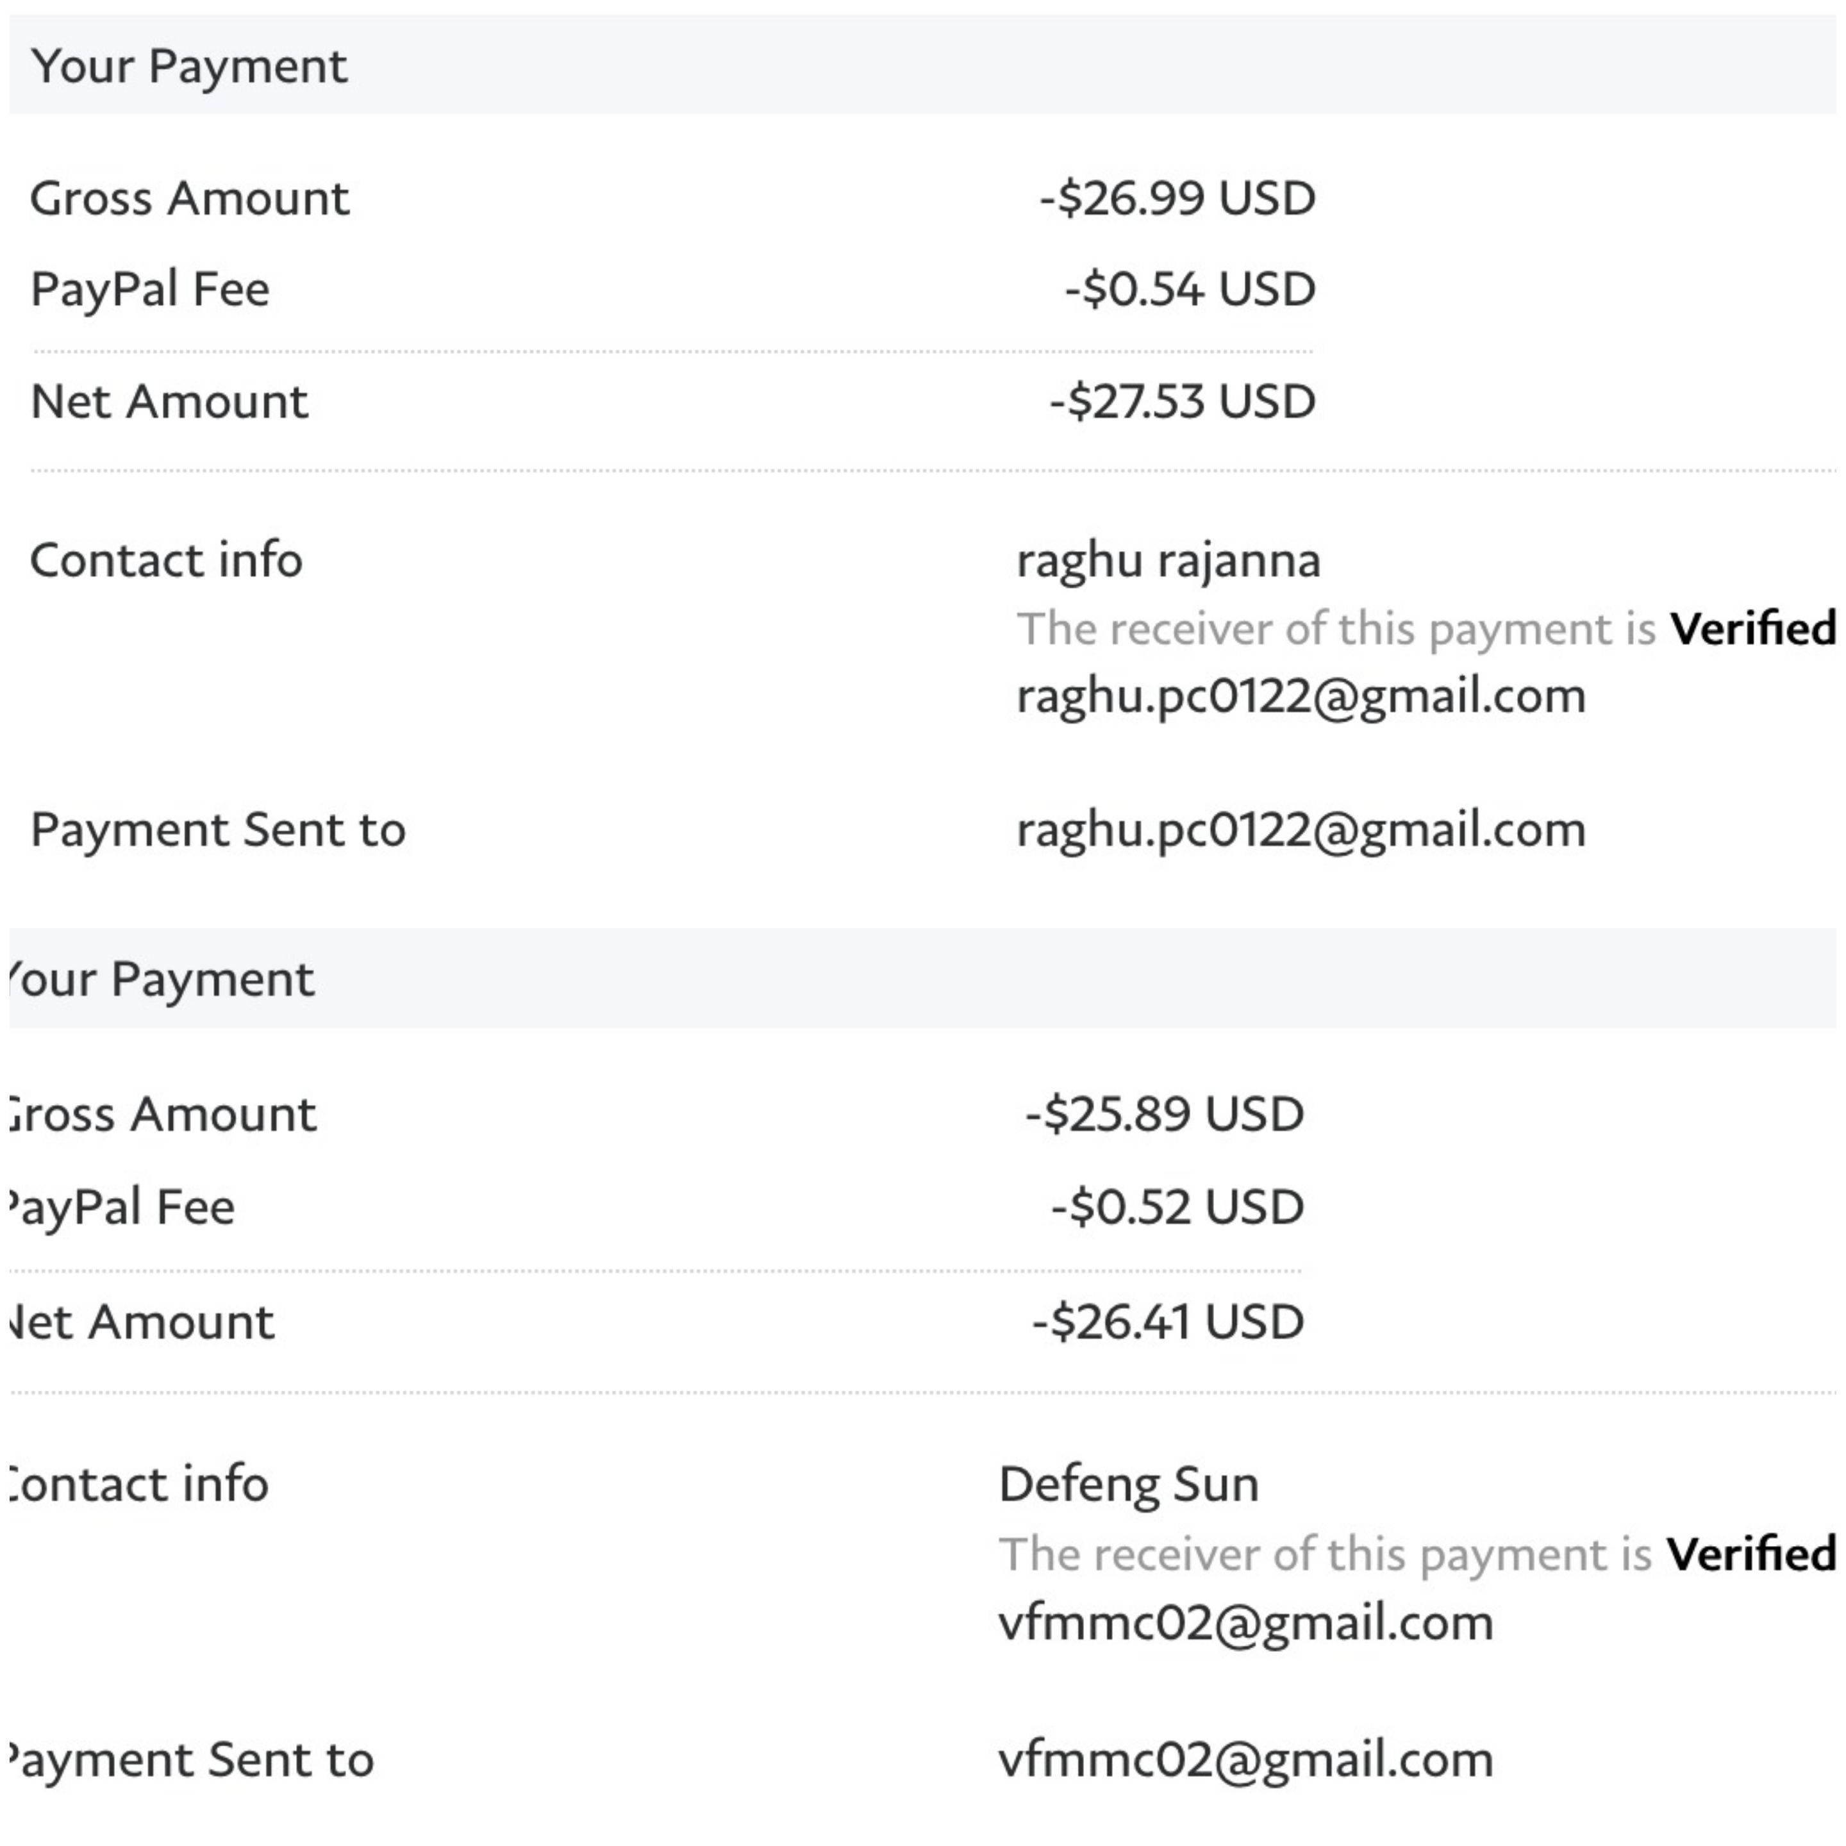Click vfmmc02@gmail.com beside Payment Sent to
The width and height of the screenshot is (1846, 1846).
1246,1760
